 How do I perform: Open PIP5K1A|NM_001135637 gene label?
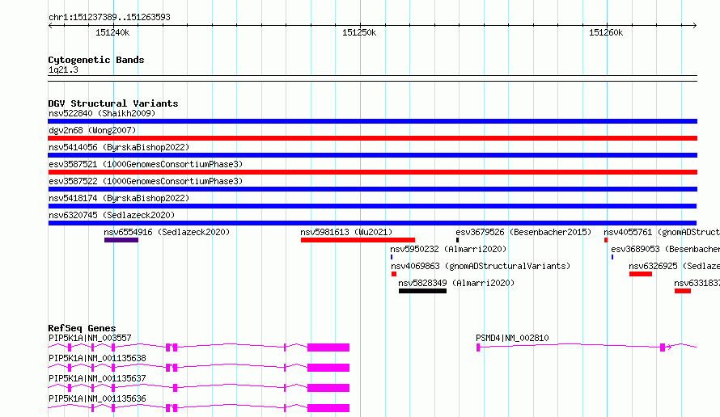(97, 378)
